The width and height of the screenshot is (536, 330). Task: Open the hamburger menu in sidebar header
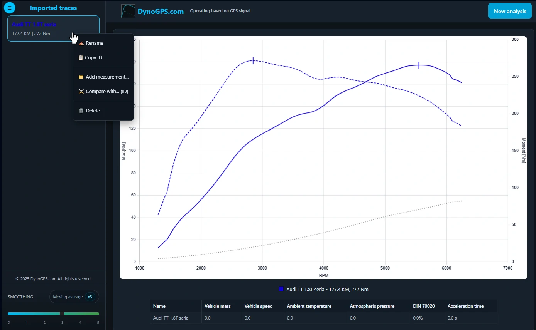[10, 8]
